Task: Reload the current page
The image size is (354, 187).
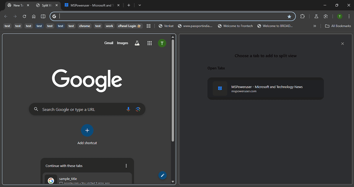Action: click(25, 16)
